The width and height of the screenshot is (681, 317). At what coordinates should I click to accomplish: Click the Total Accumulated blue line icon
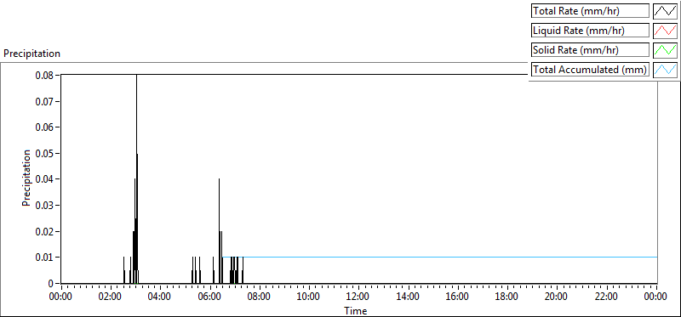[665, 70]
